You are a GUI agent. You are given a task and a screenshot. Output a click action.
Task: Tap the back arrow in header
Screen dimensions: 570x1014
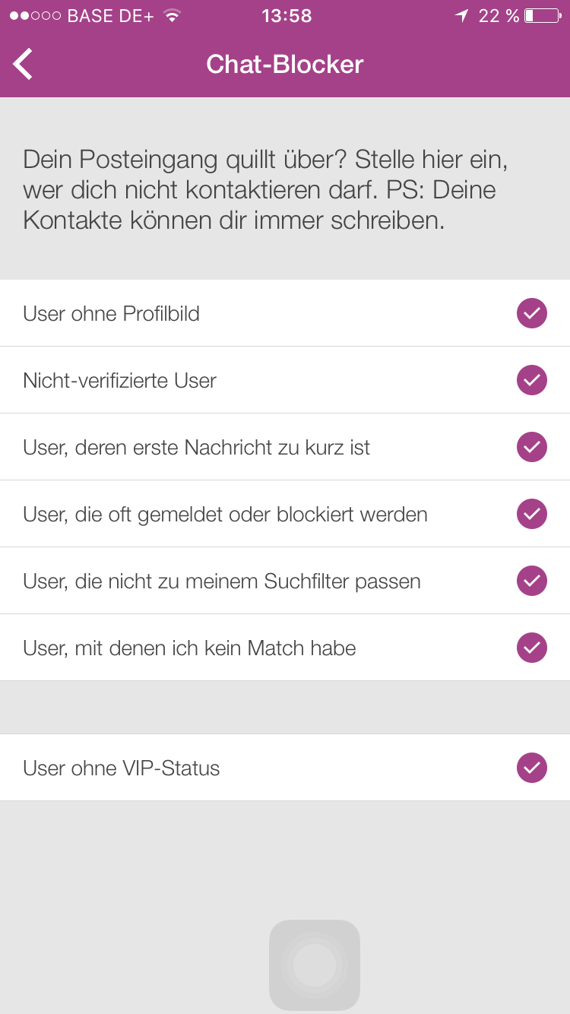pyautogui.click(x=24, y=64)
